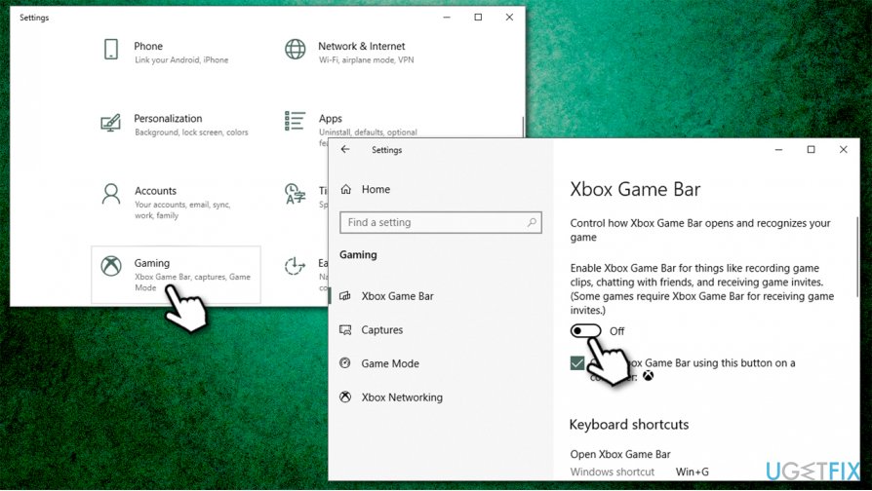This screenshot has width=872, height=491.
Task: Click the Ease of Access icon
Action: pos(295,266)
